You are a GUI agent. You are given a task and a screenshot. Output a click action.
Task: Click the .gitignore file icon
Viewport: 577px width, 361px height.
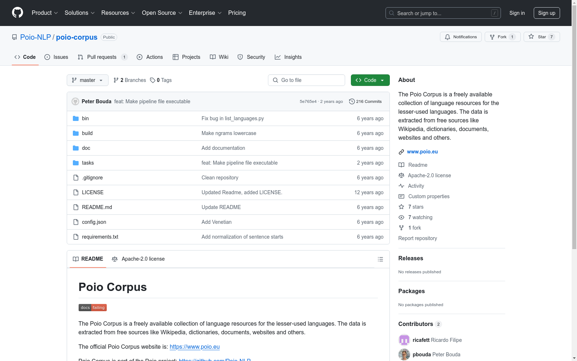[76, 178]
